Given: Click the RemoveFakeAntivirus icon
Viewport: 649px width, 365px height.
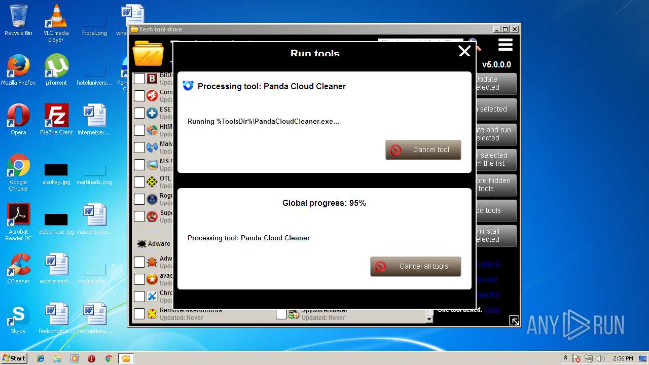Looking at the screenshot, I should (x=152, y=314).
